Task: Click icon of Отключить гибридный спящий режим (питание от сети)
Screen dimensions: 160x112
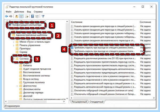Action: [x=72, y=90]
